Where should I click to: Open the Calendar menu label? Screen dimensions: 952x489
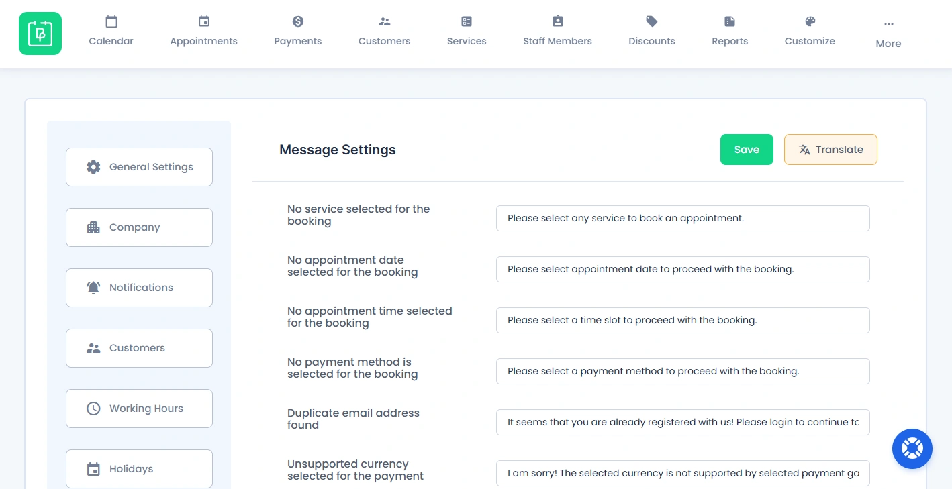click(111, 41)
